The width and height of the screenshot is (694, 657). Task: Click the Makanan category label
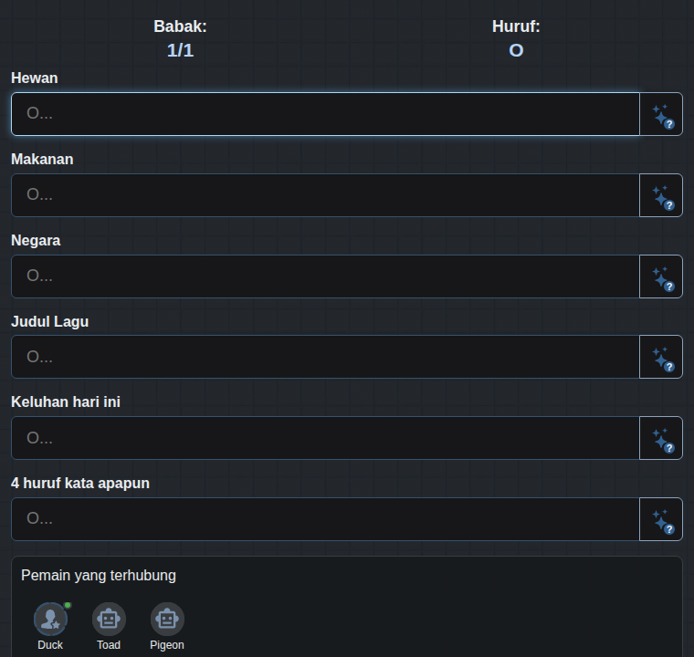tap(42, 160)
